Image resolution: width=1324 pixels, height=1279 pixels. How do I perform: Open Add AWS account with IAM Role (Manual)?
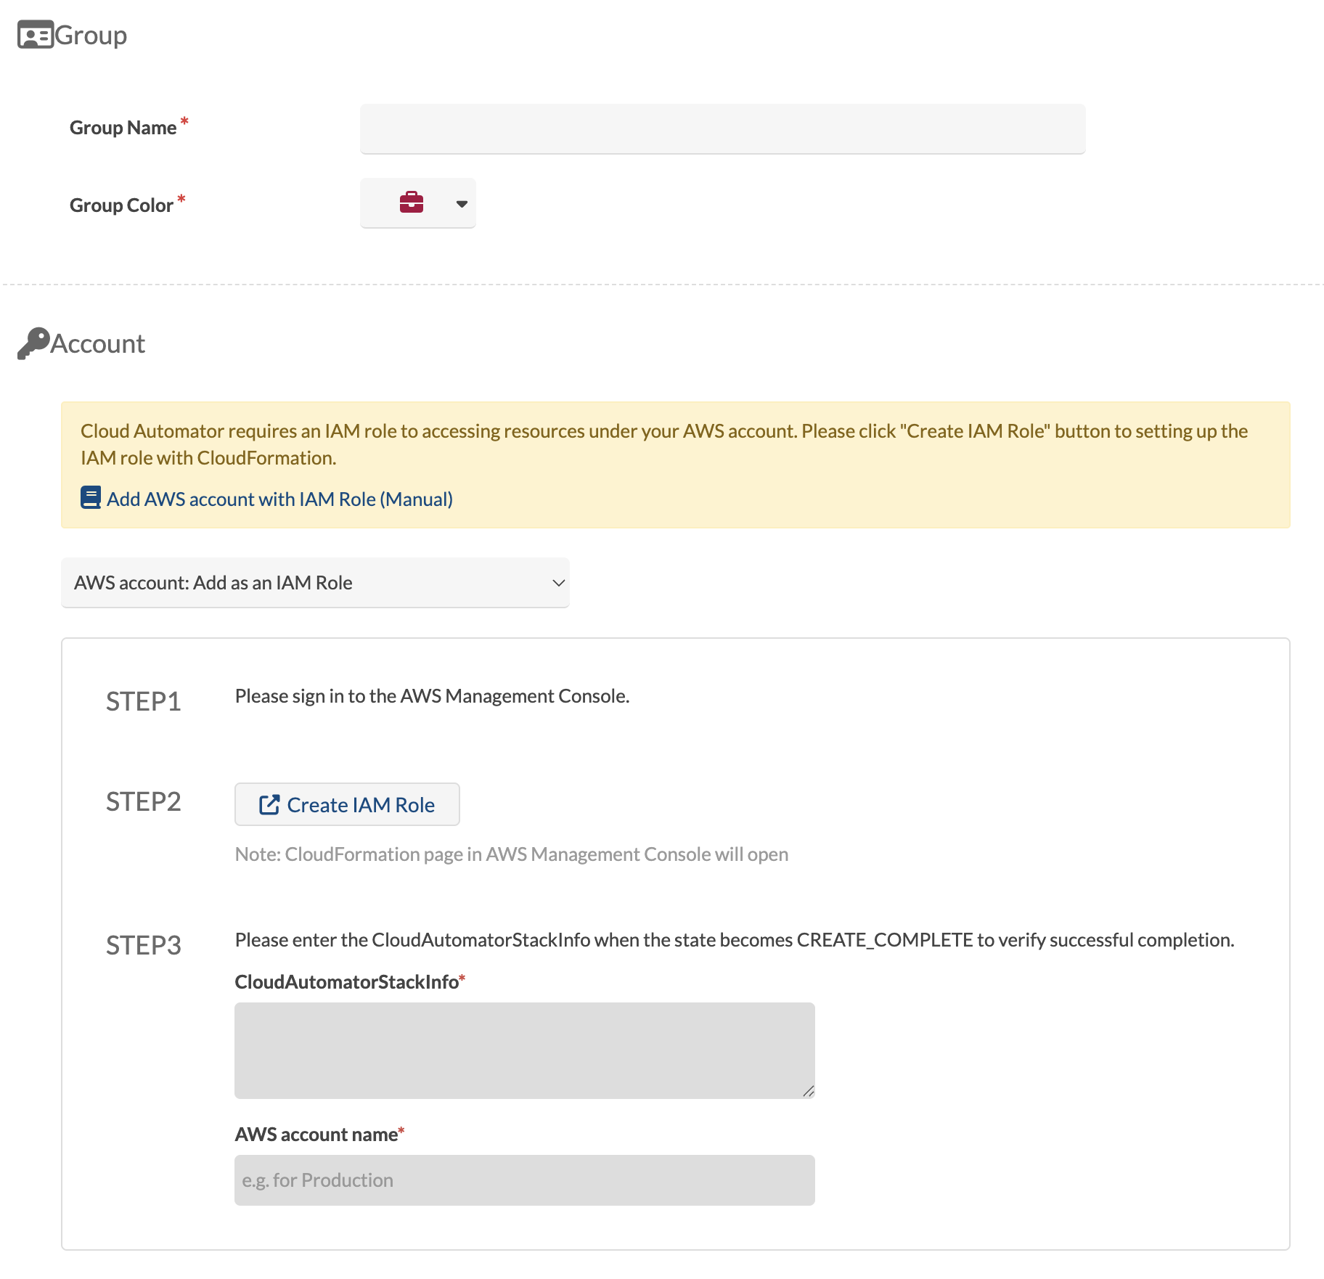[x=279, y=499]
